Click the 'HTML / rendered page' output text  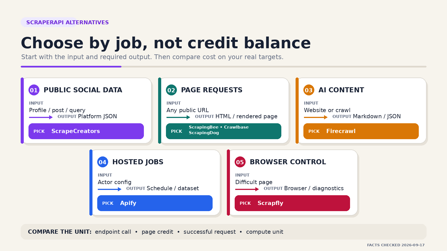[x=246, y=116]
